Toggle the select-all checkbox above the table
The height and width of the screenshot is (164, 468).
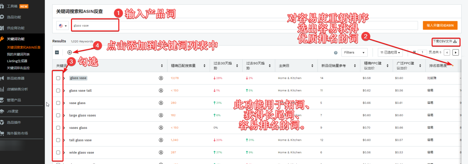coord(57,53)
